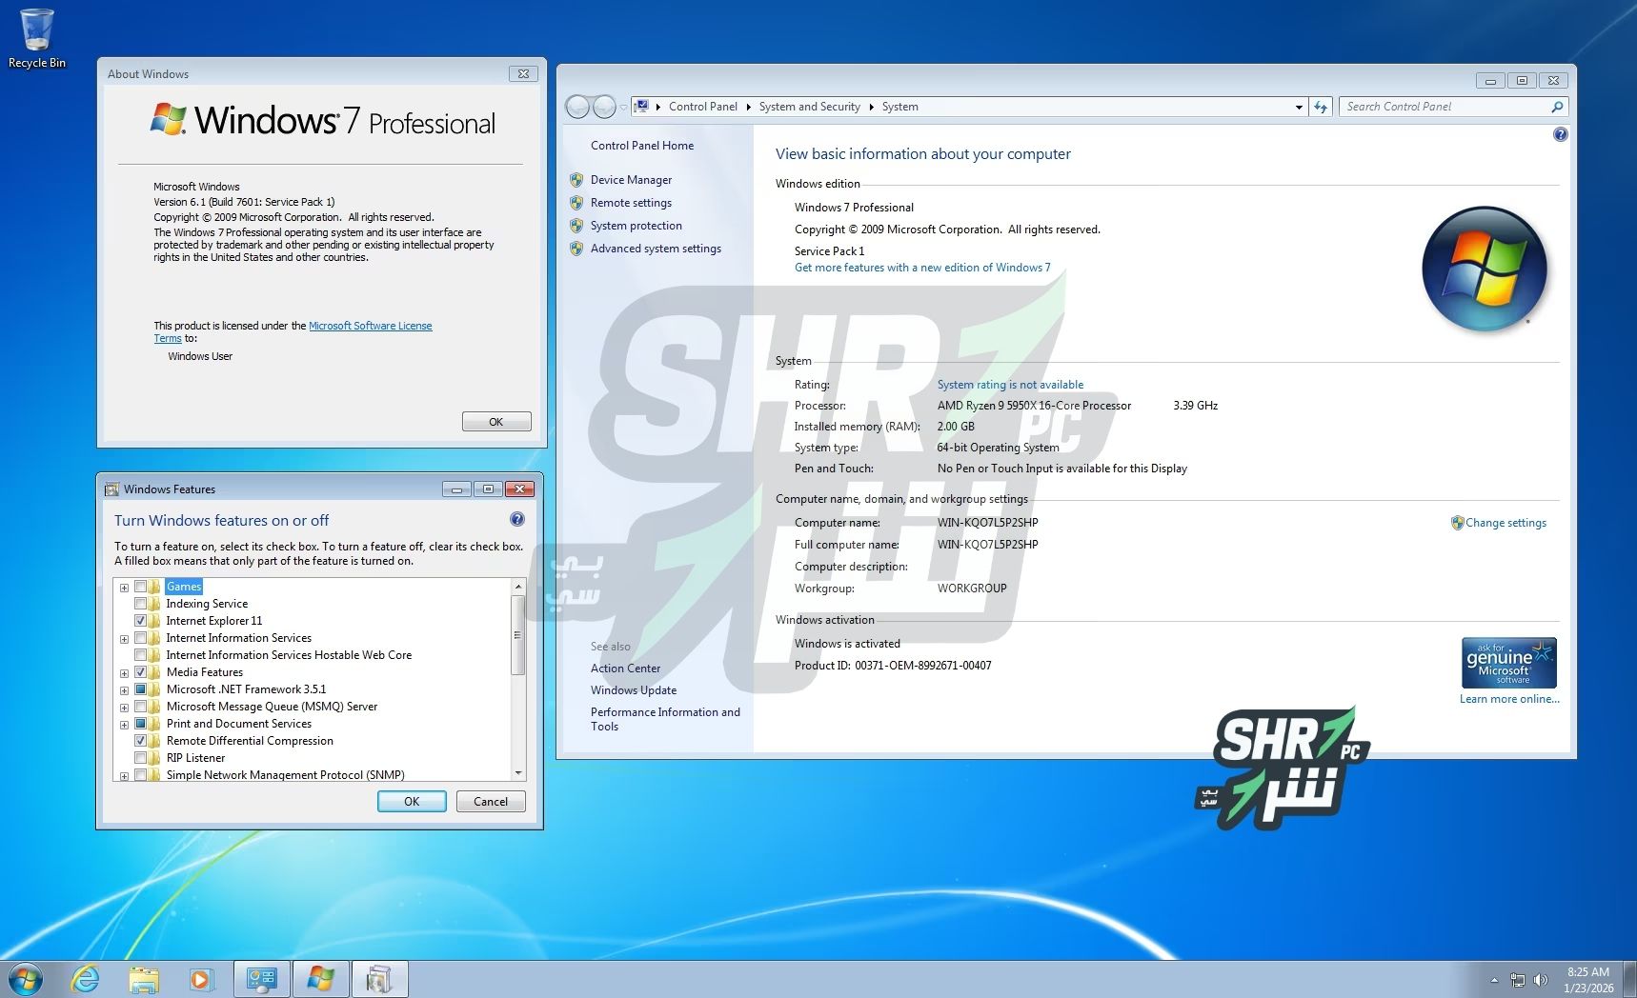Viewport: 1637px width, 998px height.
Task: Click the volume speaker icon in tray
Action: [1540, 980]
